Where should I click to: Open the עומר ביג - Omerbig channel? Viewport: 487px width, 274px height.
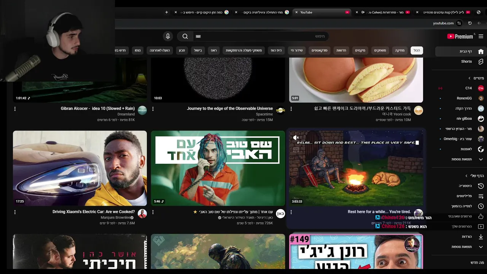point(461,139)
